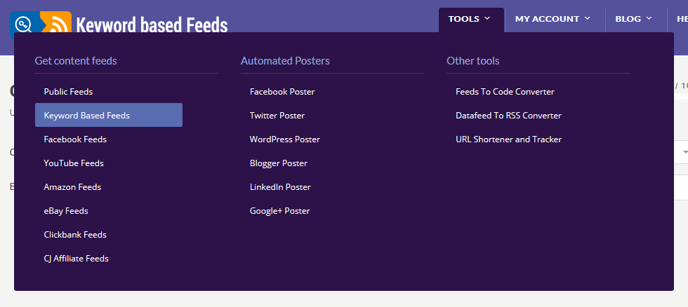Go to Clickbank Feeds
Image resolution: width=688 pixels, height=307 pixels.
(75, 235)
